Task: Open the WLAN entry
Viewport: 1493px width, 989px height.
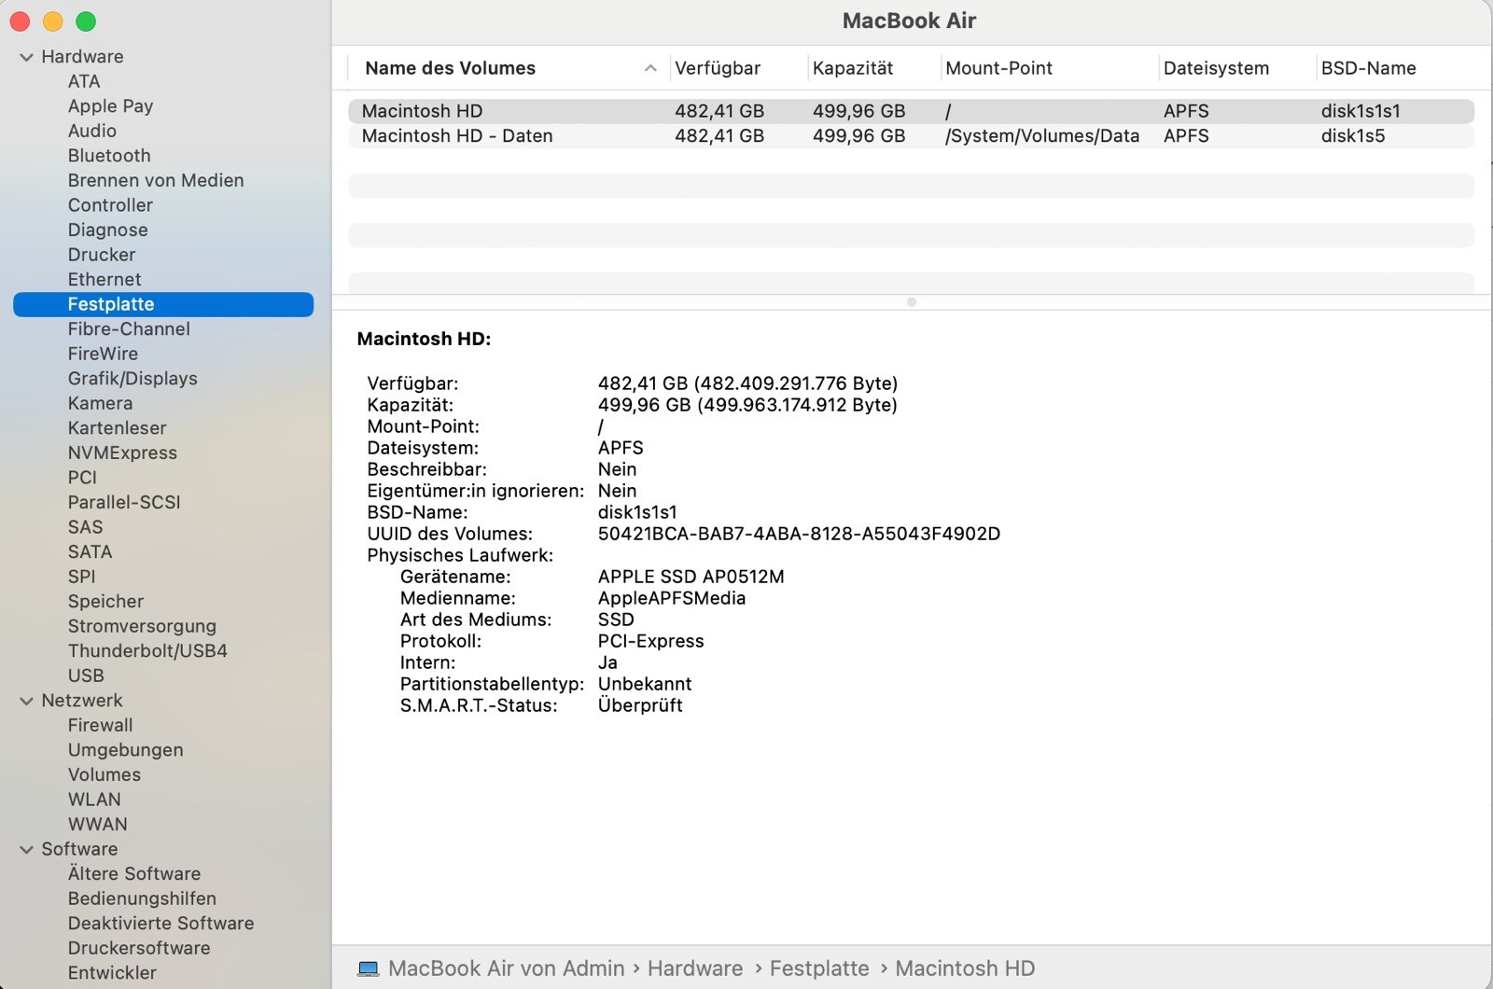Action: coord(94,800)
